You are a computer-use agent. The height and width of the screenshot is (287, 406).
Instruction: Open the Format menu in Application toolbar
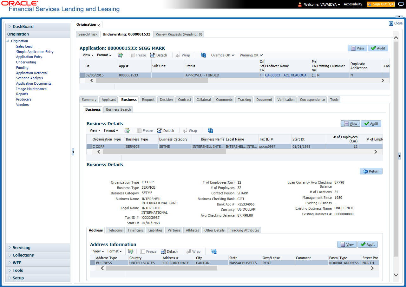point(104,55)
